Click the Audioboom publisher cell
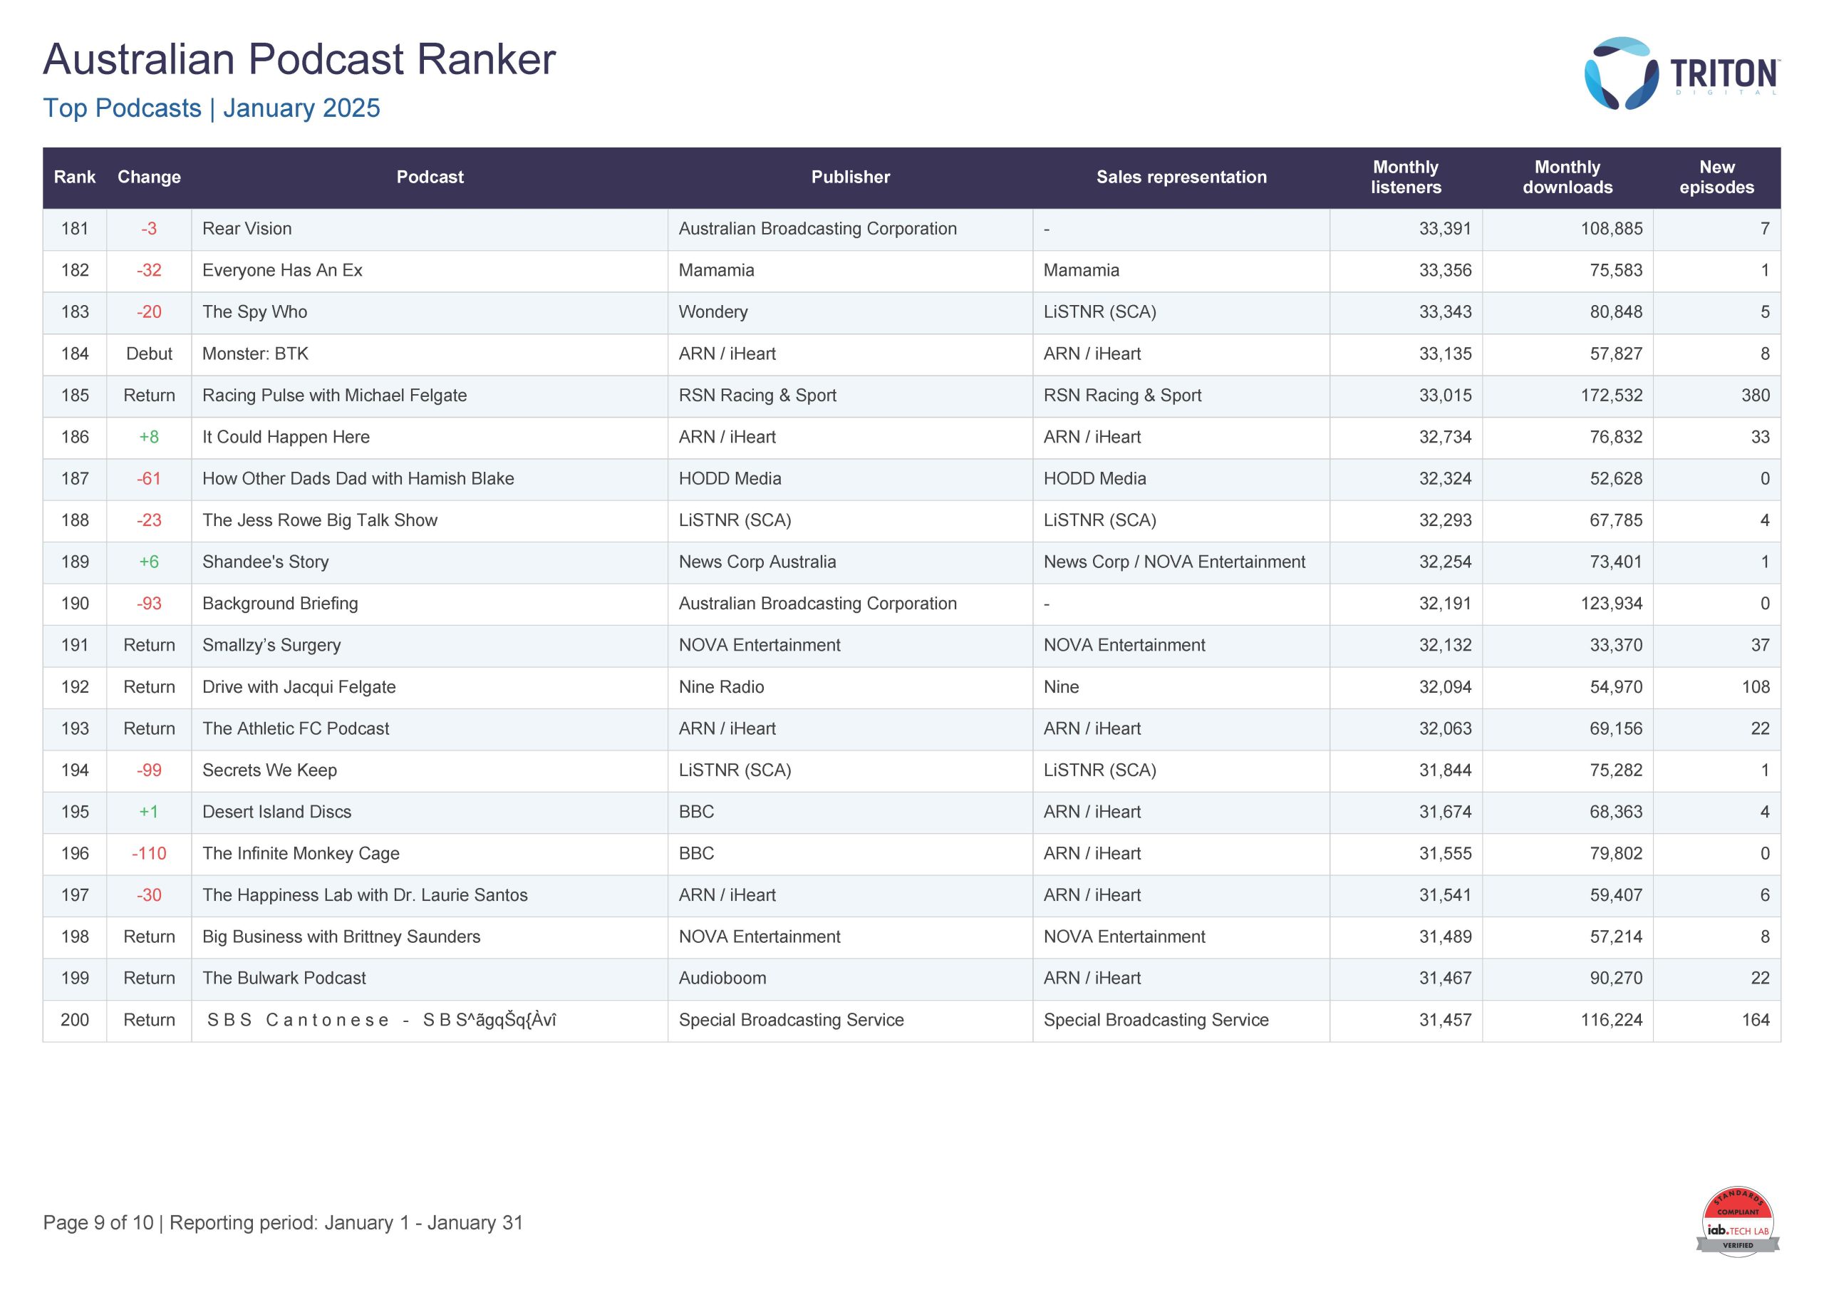This screenshot has height=1290, width=1824. tap(722, 979)
